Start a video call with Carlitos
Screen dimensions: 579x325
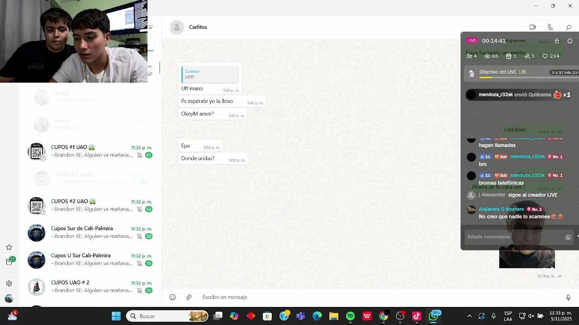click(532, 27)
